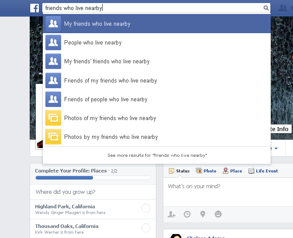Click the Facebook logo icon

[x=34, y=8]
